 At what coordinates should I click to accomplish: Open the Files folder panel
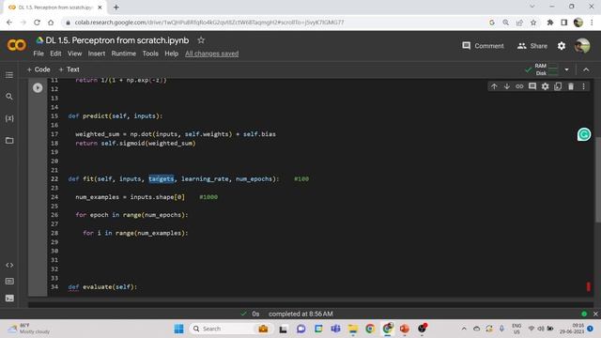click(x=9, y=140)
